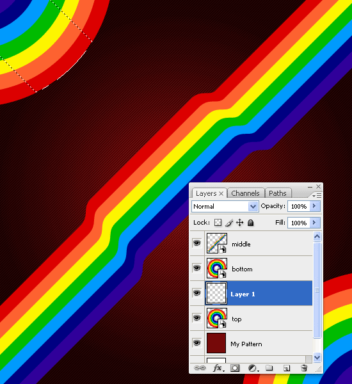Select the bottom layer thumbnail

tap(217, 268)
